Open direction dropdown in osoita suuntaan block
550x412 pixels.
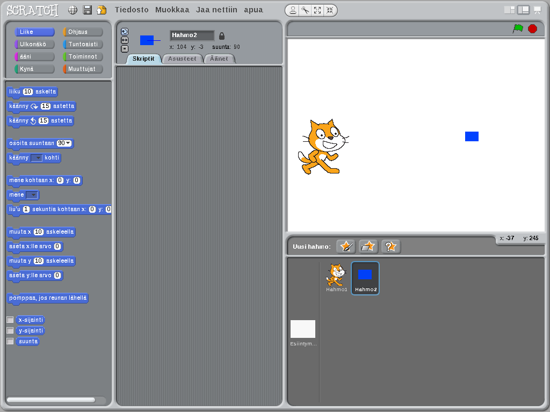click(x=68, y=143)
